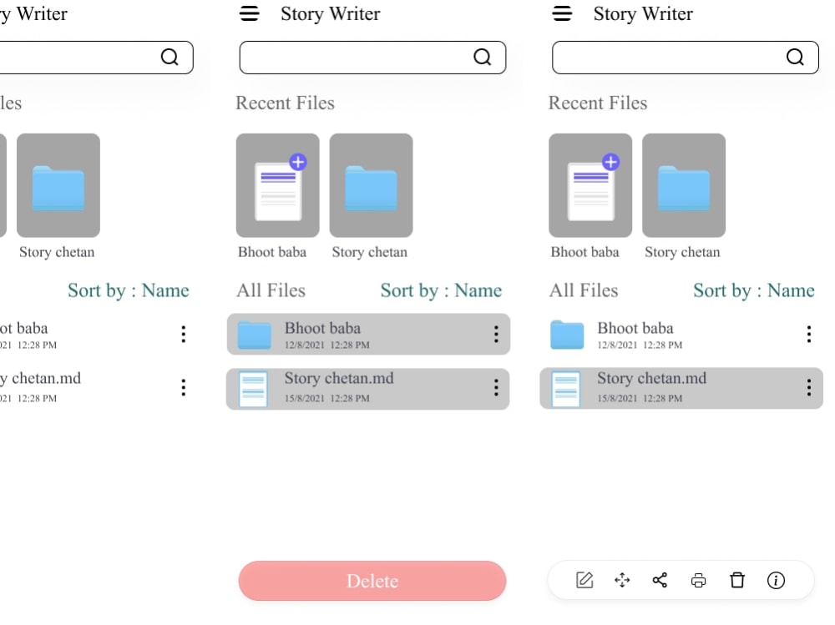
Task: Select the 'ot baba' row name on the cropped screen
Action: coord(24,328)
